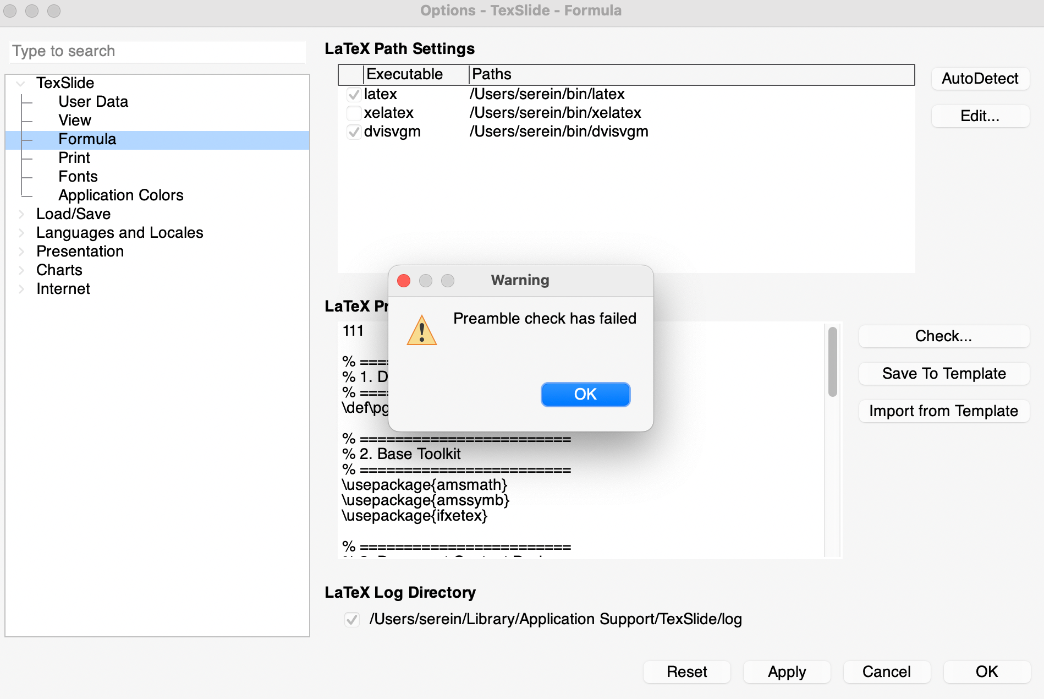Select Languages and Locales category label
Viewport: 1044px width, 699px height.
click(120, 233)
